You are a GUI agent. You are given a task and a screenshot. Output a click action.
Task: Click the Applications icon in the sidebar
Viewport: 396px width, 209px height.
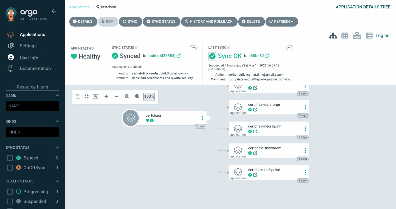tap(10, 34)
